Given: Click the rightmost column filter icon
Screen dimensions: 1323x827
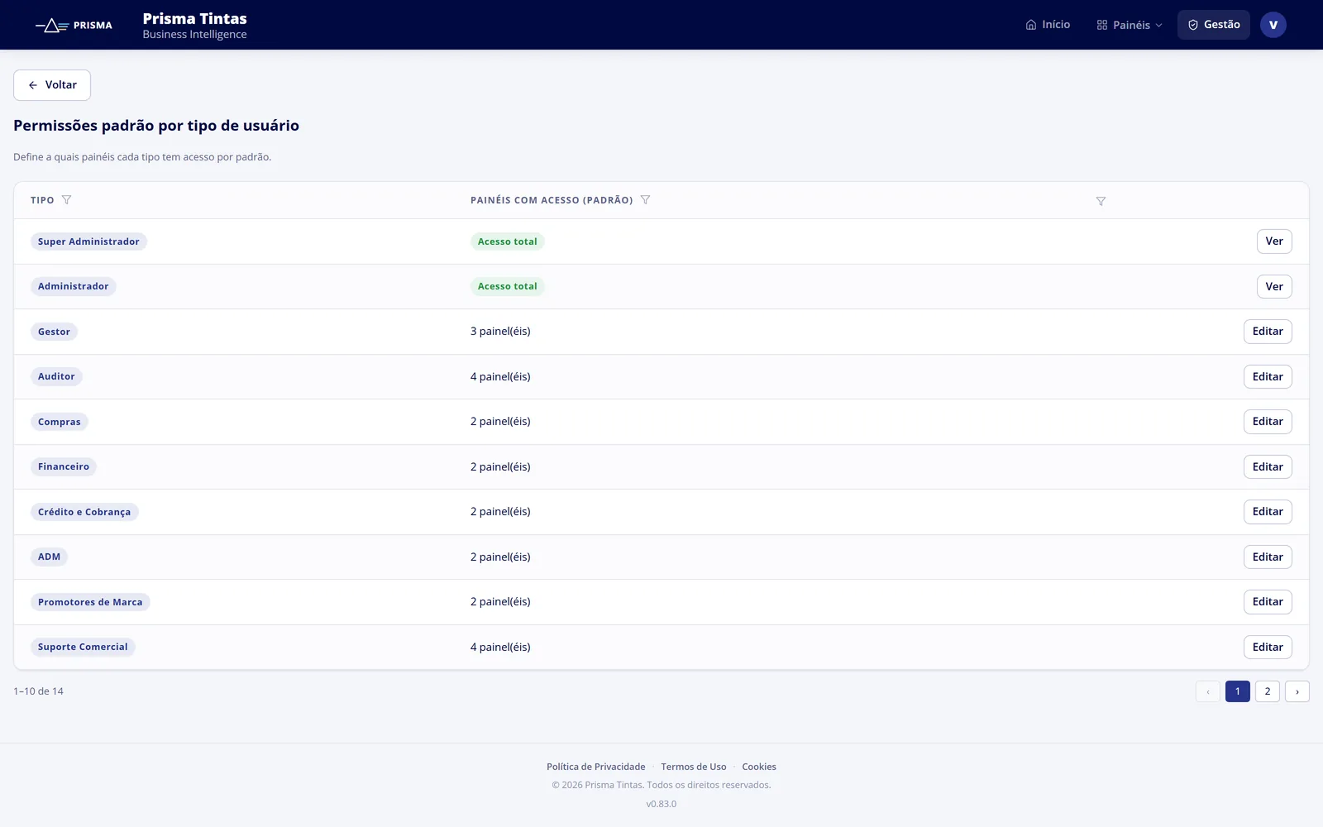Looking at the screenshot, I should (1101, 201).
